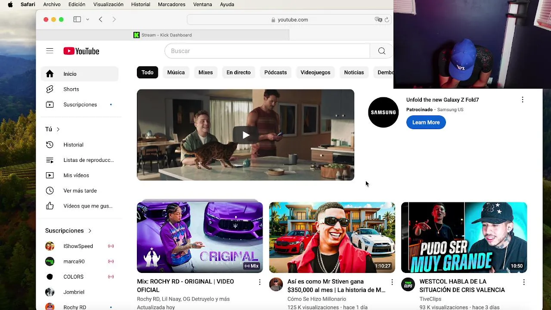
Task: Switch to Stream - Kick Dashboard tab
Action: (x=163, y=35)
